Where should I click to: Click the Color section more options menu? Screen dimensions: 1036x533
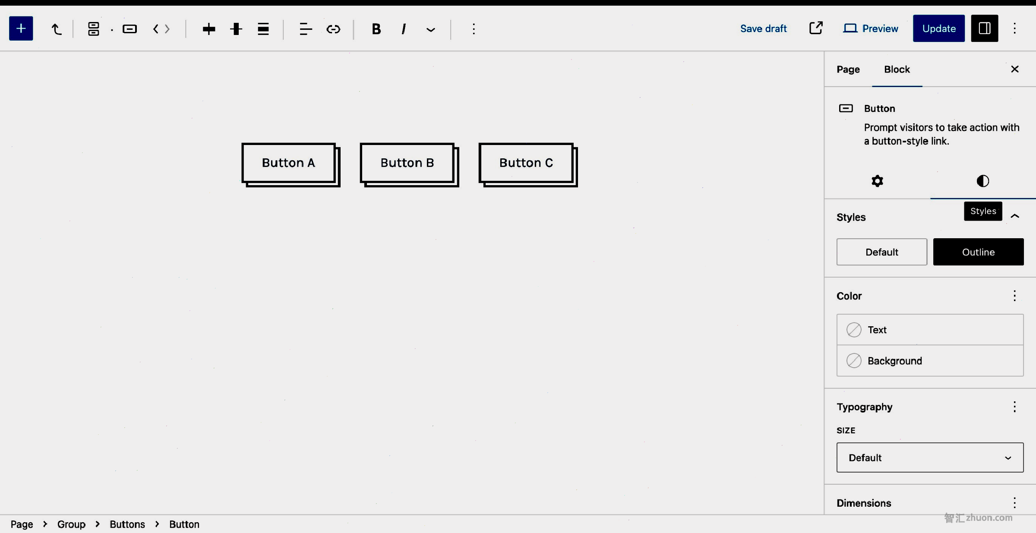[1014, 296]
